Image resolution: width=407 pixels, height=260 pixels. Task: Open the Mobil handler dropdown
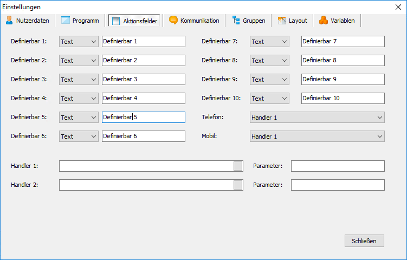point(317,136)
